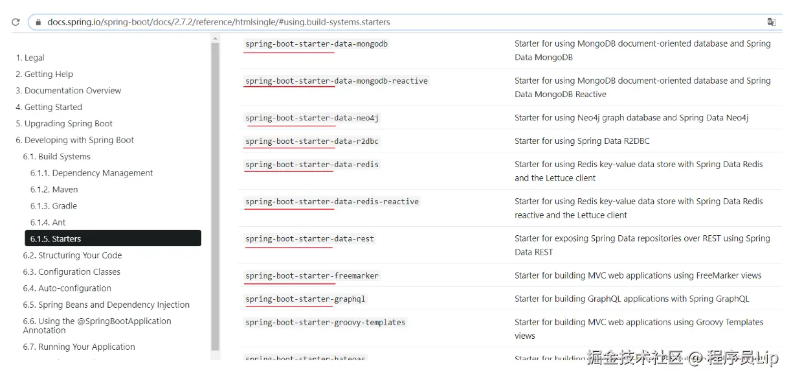Screen dimensions: 791x379
Task: Click the Redis key-value description without reactive
Action: 639,171
